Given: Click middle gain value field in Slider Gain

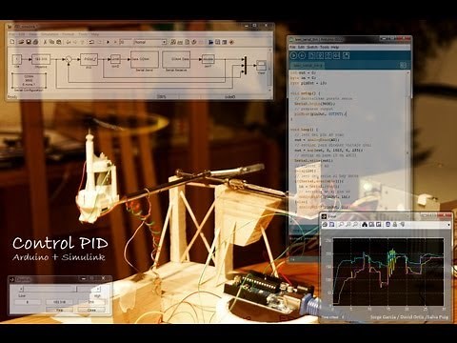Looking at the screenshot, I should 59,302.
